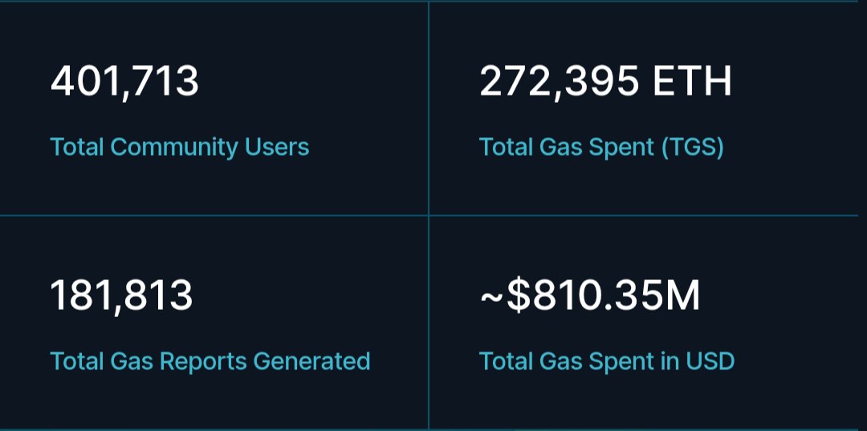
Task: Click the 272,395 ETH gas value
Action: pos(604,82)
